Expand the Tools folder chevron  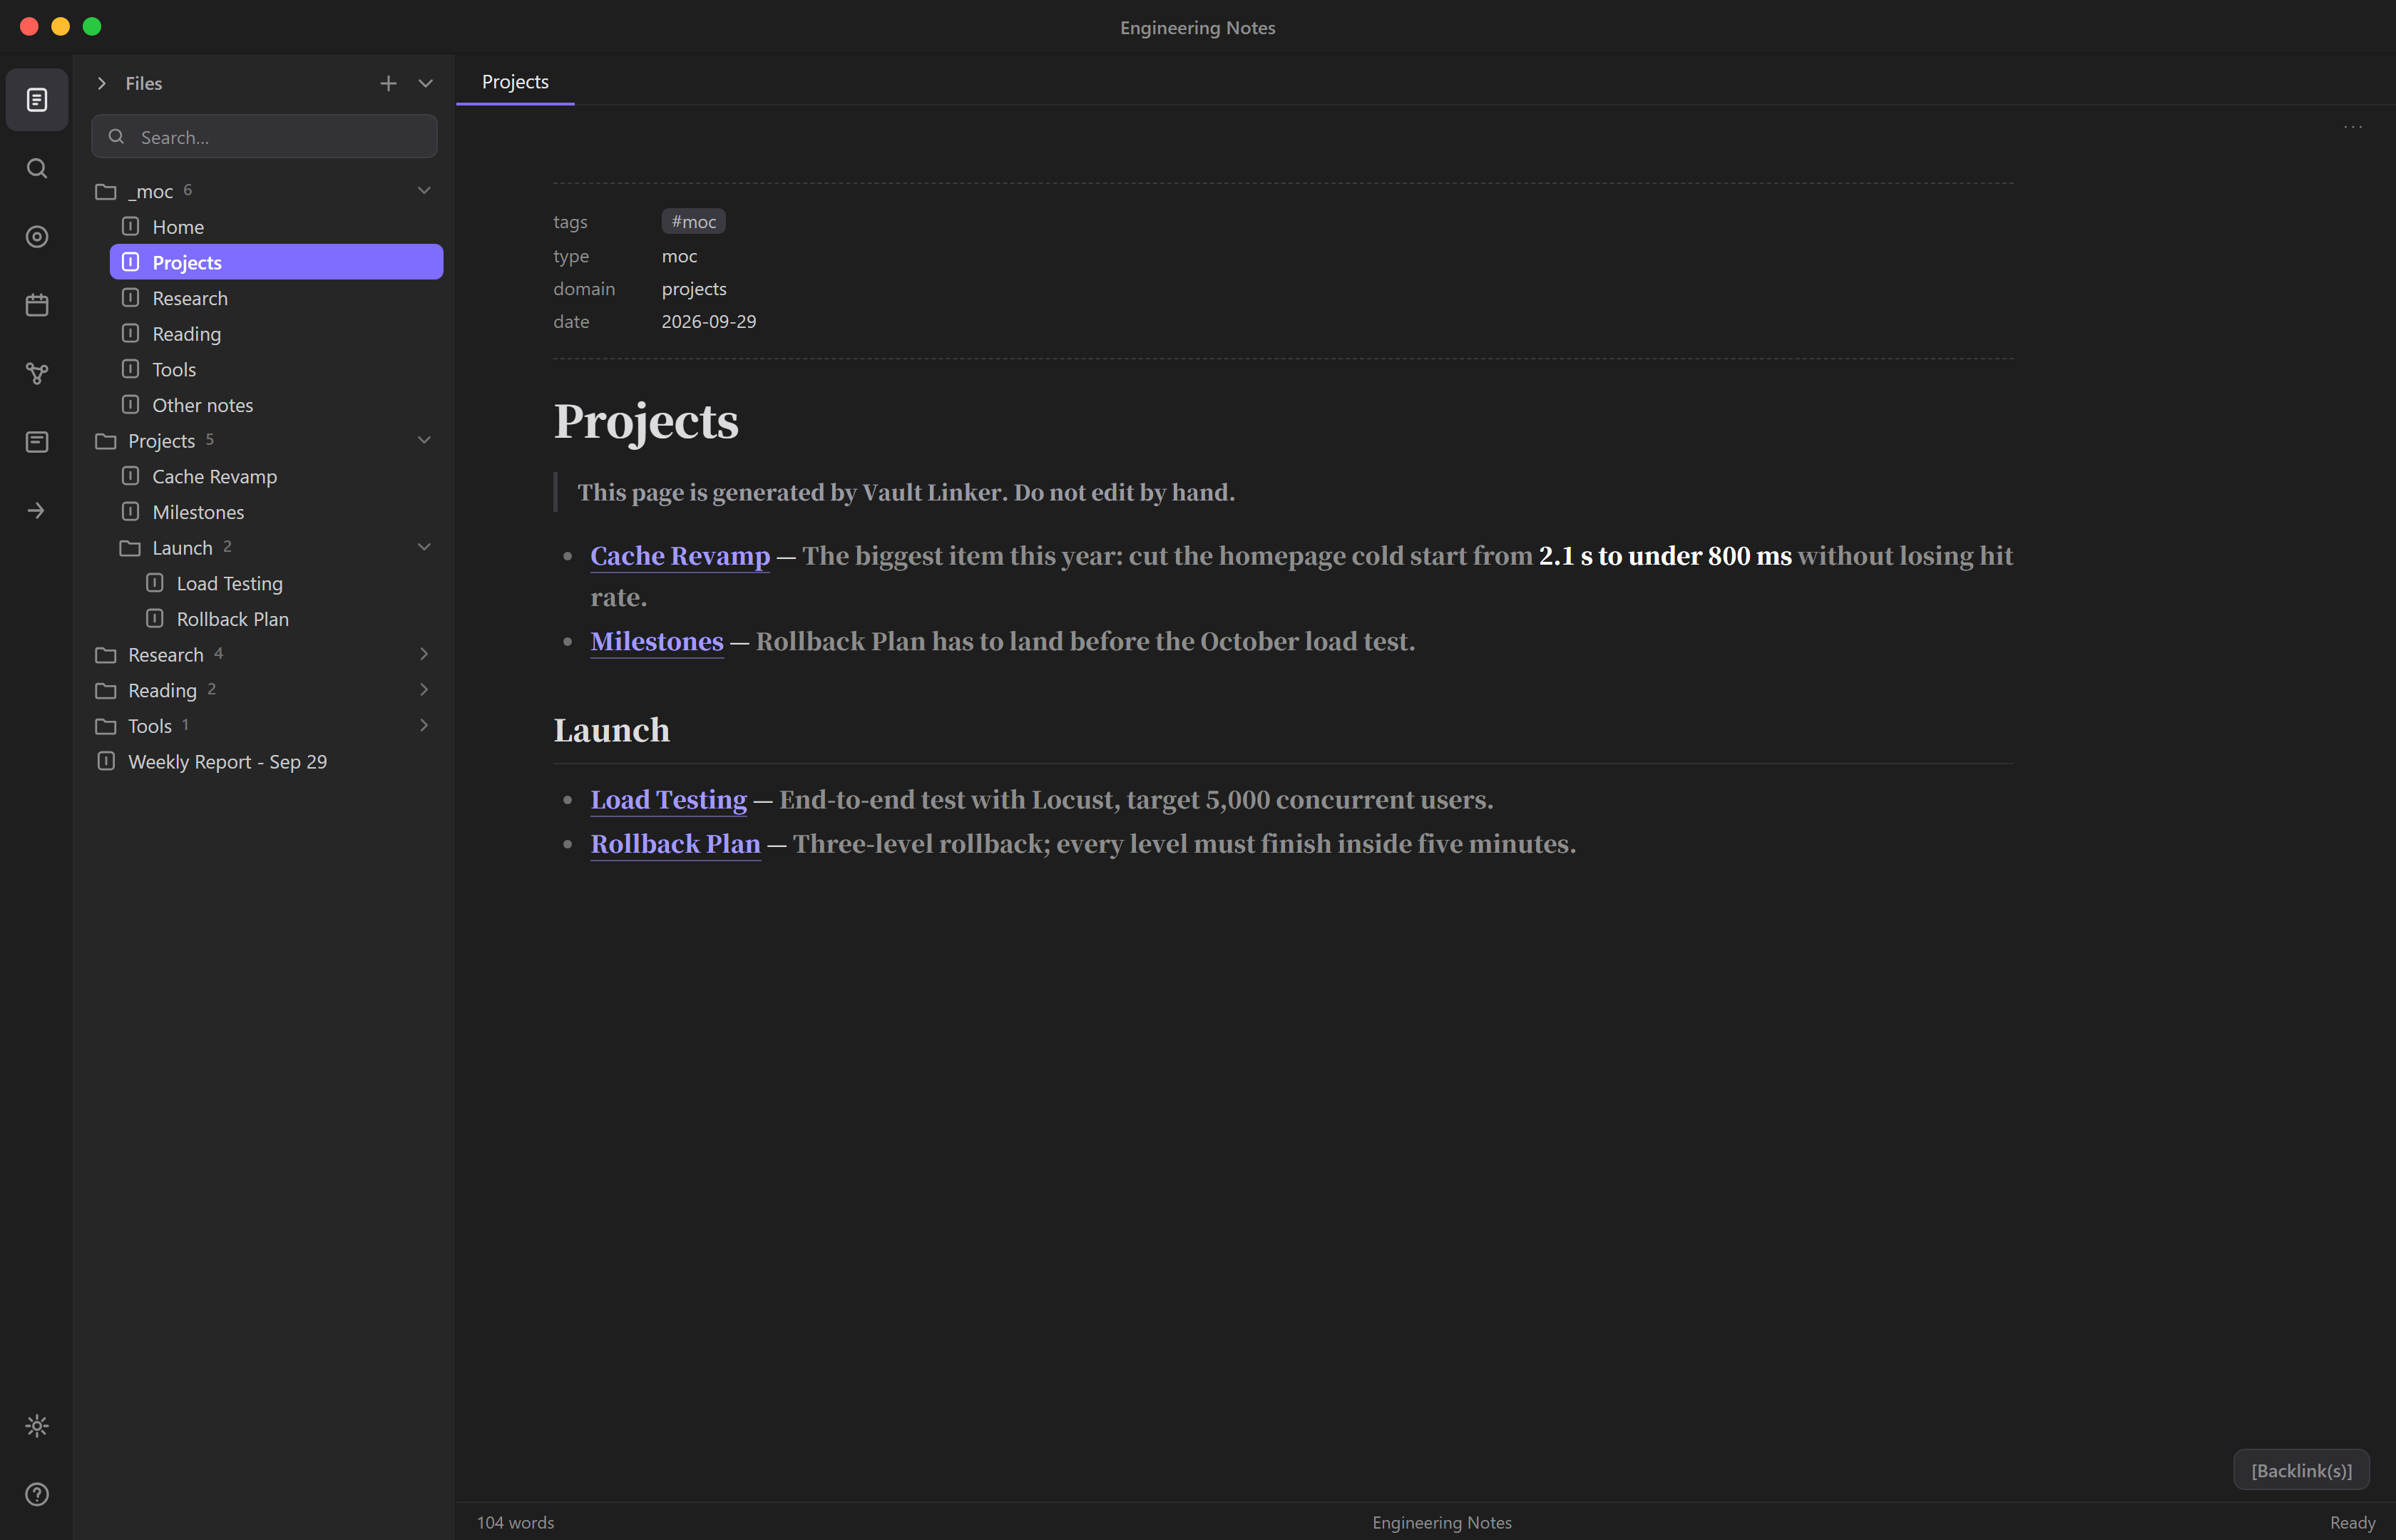pos(424,725)
